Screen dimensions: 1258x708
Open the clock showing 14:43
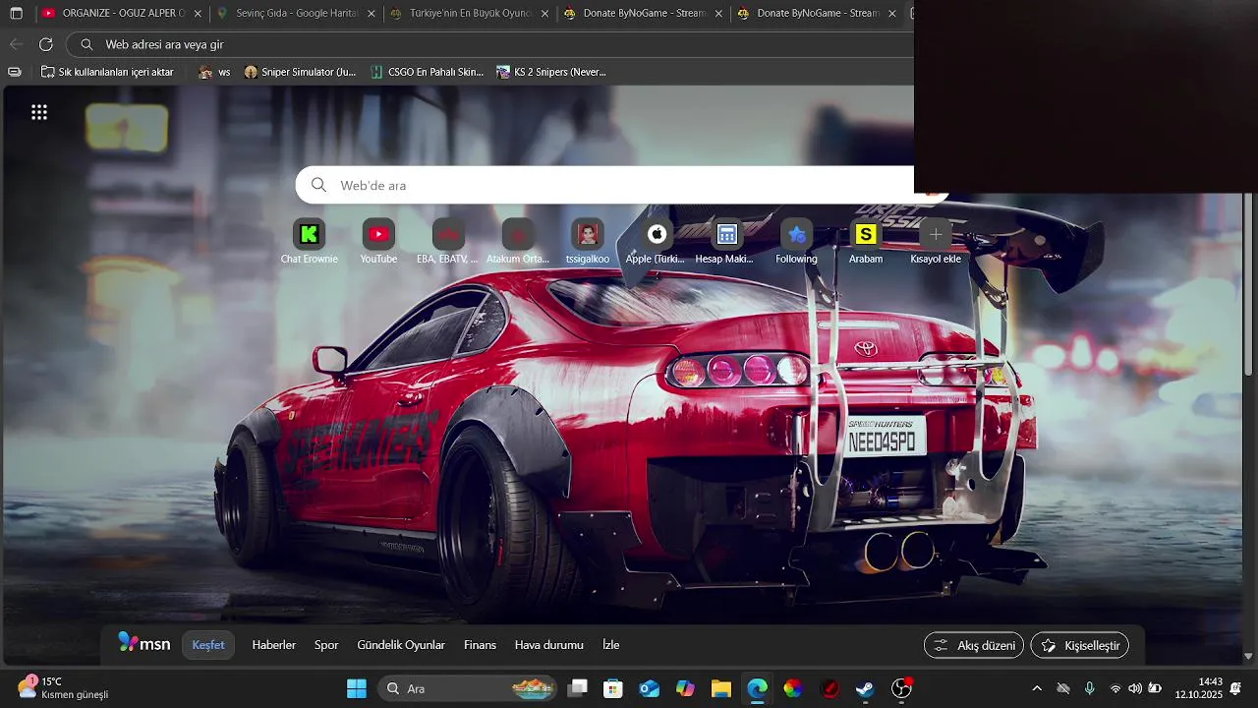point(1197,688)
